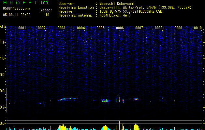Click the 0903 time marker

point(61,28)
